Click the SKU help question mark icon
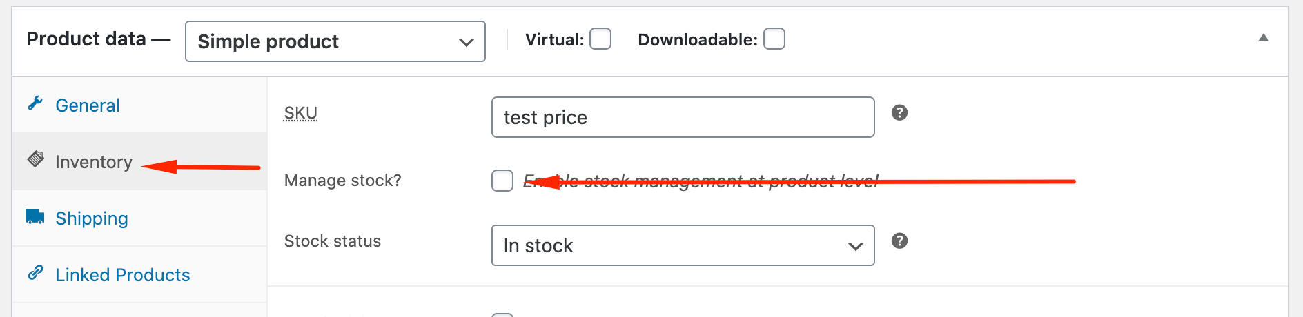1303x317 pixels. pos(899,112)
